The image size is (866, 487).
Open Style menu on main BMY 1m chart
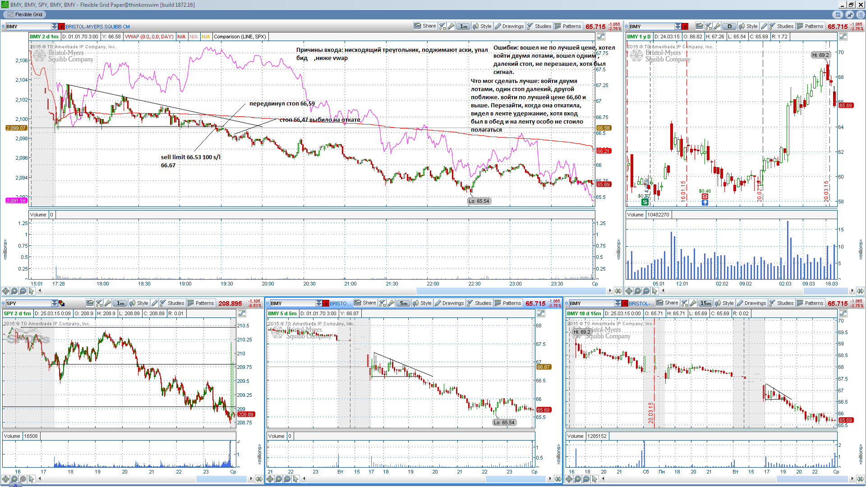tap(482, 26)
